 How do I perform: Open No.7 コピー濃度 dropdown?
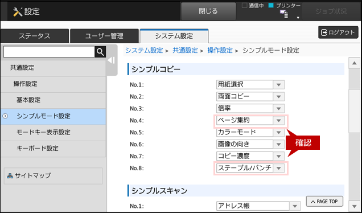tap(250, 156)
